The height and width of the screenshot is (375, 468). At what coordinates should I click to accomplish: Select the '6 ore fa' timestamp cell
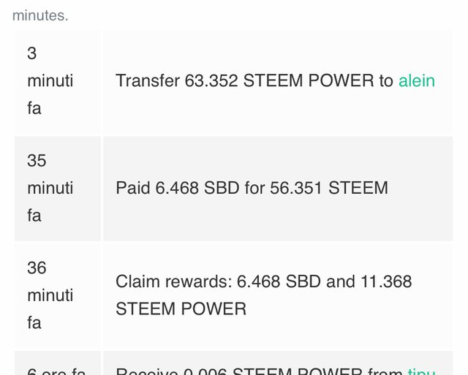pos(58,363)
